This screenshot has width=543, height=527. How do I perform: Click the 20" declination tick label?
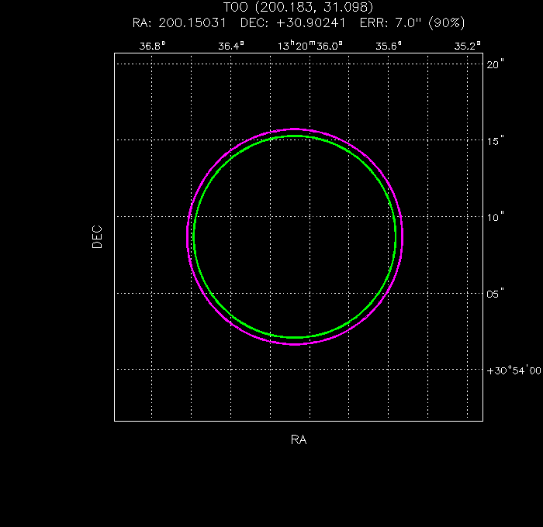pyautogui.click(x=495, y=64)
